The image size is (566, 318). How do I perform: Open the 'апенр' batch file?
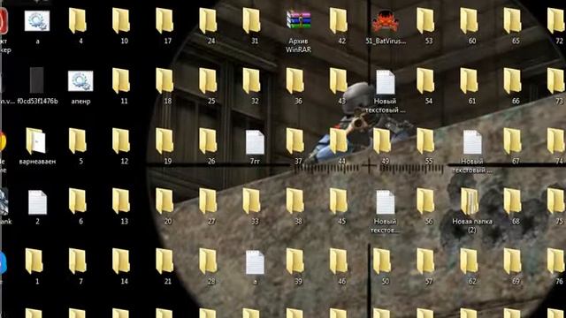click(80, 81)
